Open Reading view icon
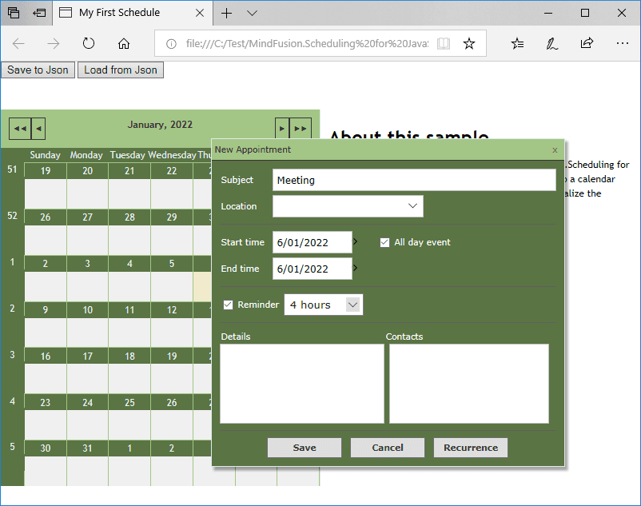Viewport: 641px width, 506px height. (x=444, y=43)
